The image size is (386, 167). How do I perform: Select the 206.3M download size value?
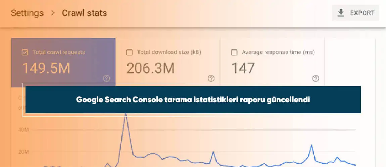150,68
